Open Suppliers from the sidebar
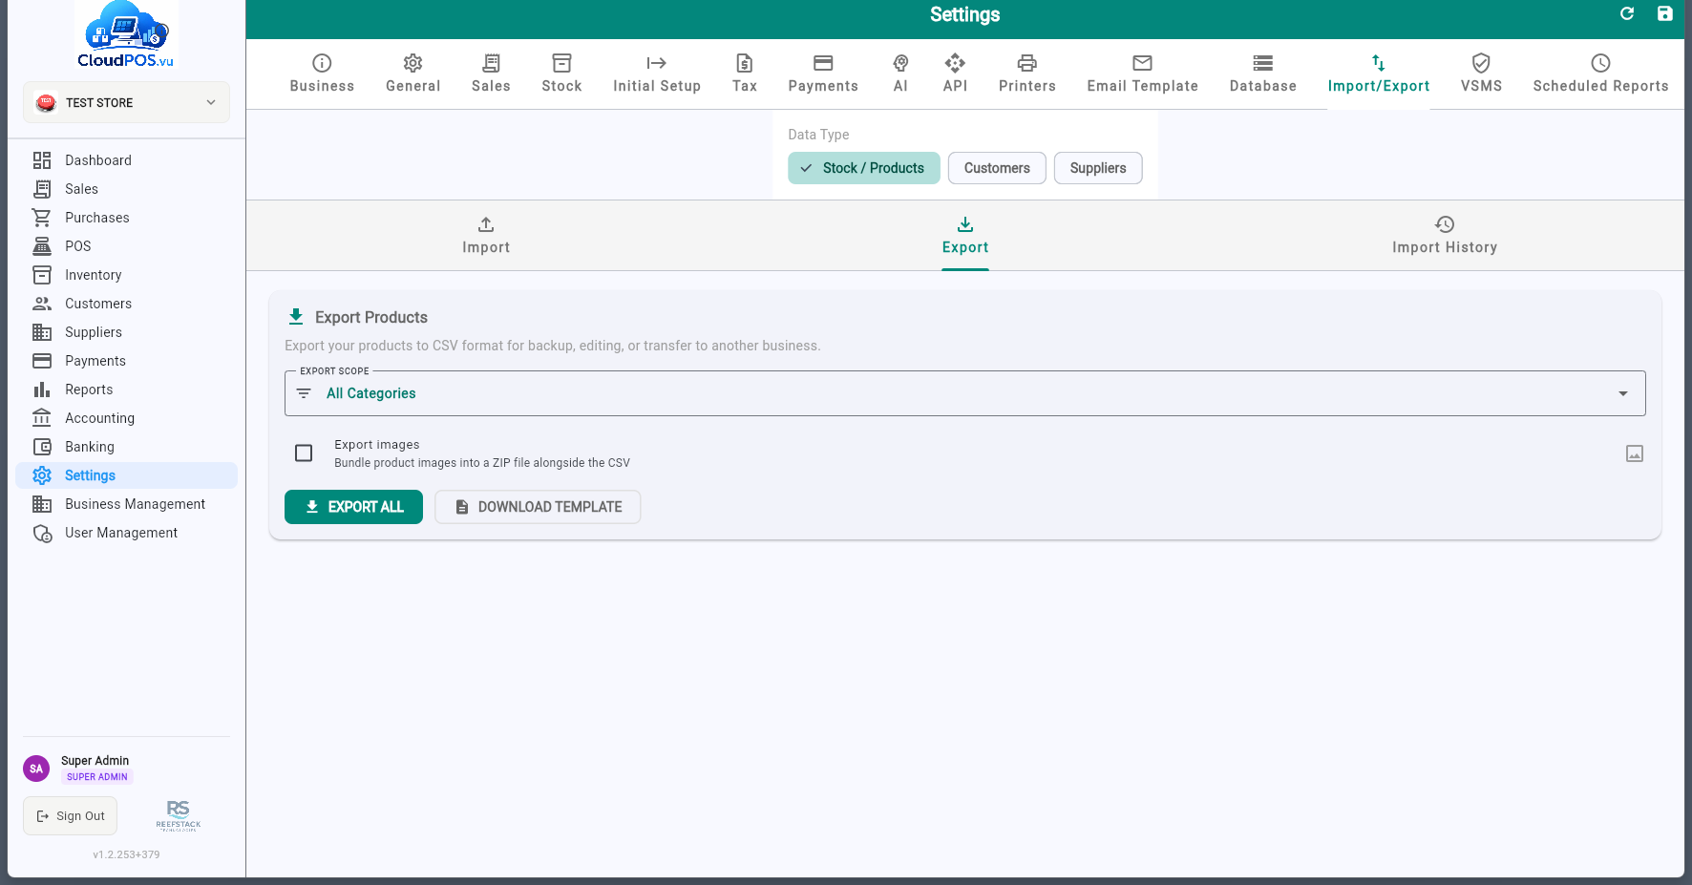 point(126,332)
